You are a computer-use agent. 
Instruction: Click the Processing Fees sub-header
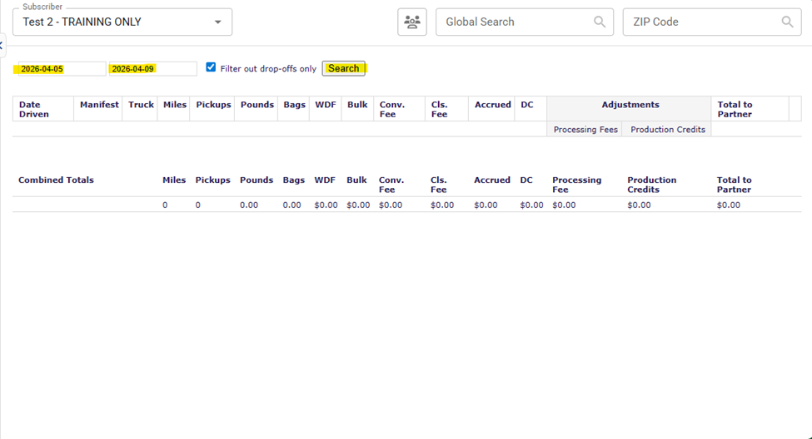click(x=585, y=130)
